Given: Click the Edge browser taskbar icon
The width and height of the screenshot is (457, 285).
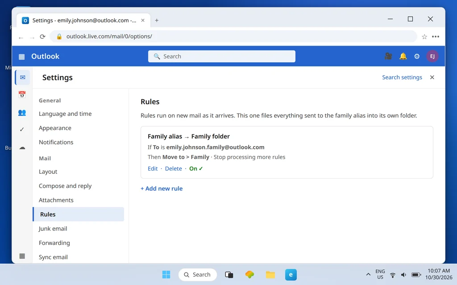Looking at the screenshot, I should 291,274.
